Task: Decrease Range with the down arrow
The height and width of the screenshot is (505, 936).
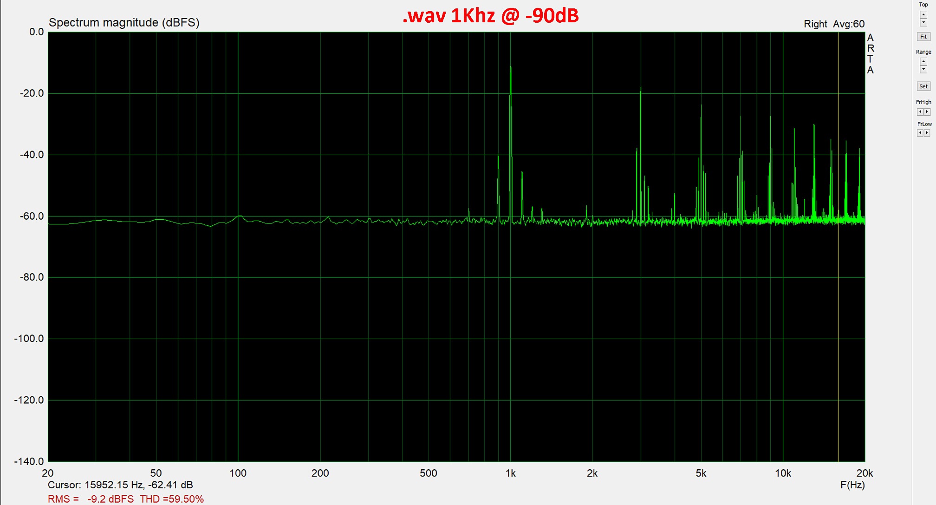Action: (x=923, y=70)
